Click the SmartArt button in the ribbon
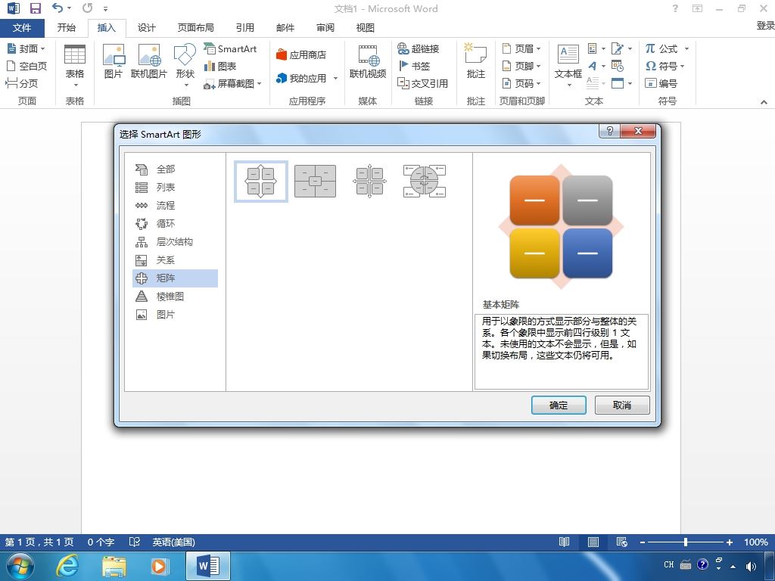 coord(230,48)
